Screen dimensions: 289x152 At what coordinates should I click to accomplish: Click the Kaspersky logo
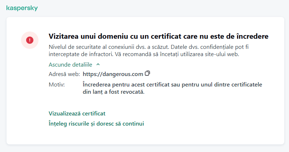point(22,8)
